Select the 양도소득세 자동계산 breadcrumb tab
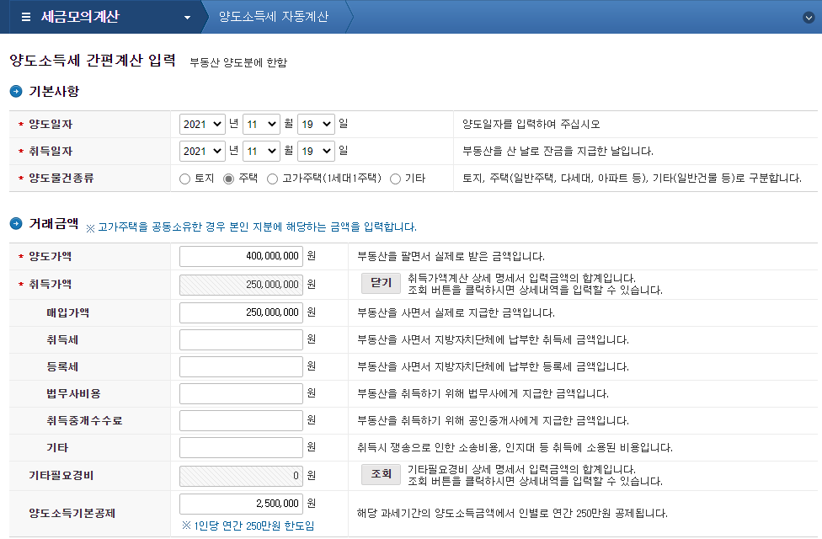The width and height of the screenshot is (822, 539). click(x=273, y=17)
